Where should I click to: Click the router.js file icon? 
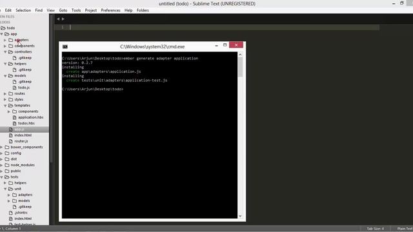tap(11, 141)
